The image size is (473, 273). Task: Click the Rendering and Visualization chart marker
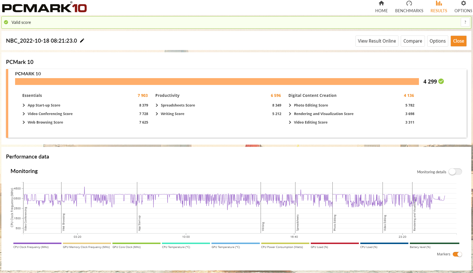coord(414,214)
